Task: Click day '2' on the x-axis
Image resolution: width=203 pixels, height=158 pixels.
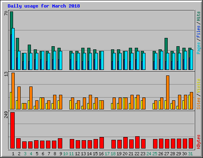Action: pos(19,154)
